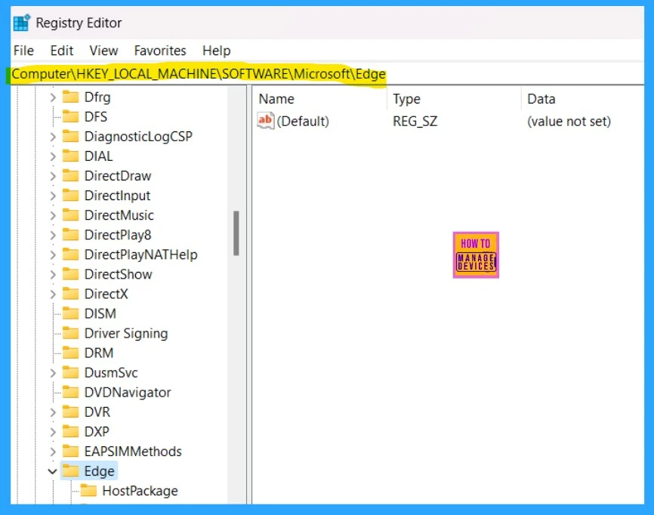Click the (value not set) data cell
The height and width of the screenshot is (515, 654).
click(569, 122)
